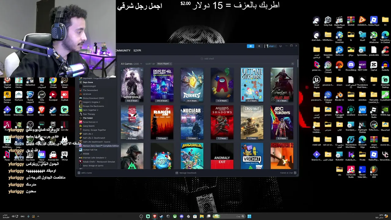The height and width of the screenshot is (220, 391).
Task: Launch Epic Games Launcher desktop icon
Action: pyautogui.click(x=53, y=127)
